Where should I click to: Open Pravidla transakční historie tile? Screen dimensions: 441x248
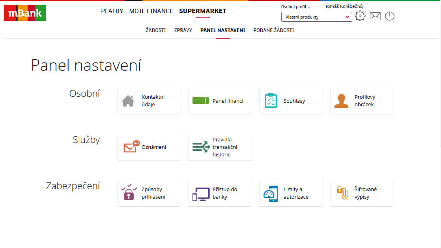point(220,147)
